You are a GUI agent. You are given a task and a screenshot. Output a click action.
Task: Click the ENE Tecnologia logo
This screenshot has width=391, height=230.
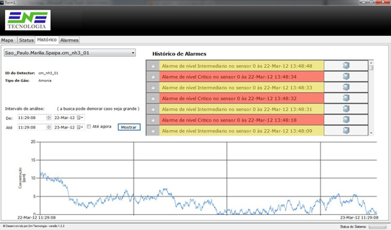(x=28, y=20)
